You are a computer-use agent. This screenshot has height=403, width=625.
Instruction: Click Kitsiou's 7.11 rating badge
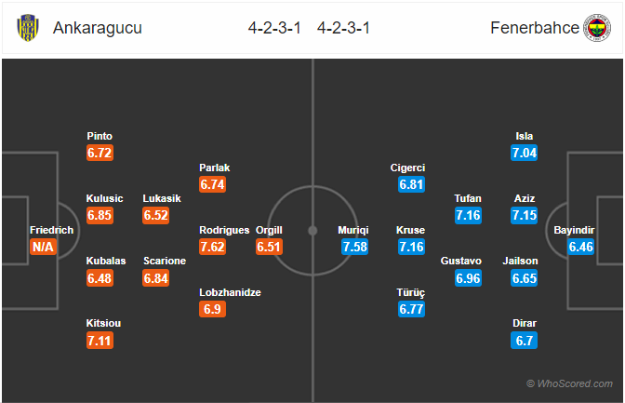100,341
